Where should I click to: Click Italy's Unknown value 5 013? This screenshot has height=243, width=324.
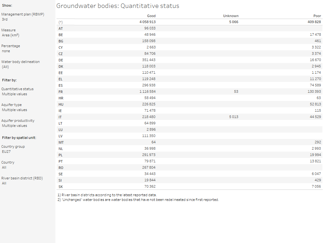[234, 117]
